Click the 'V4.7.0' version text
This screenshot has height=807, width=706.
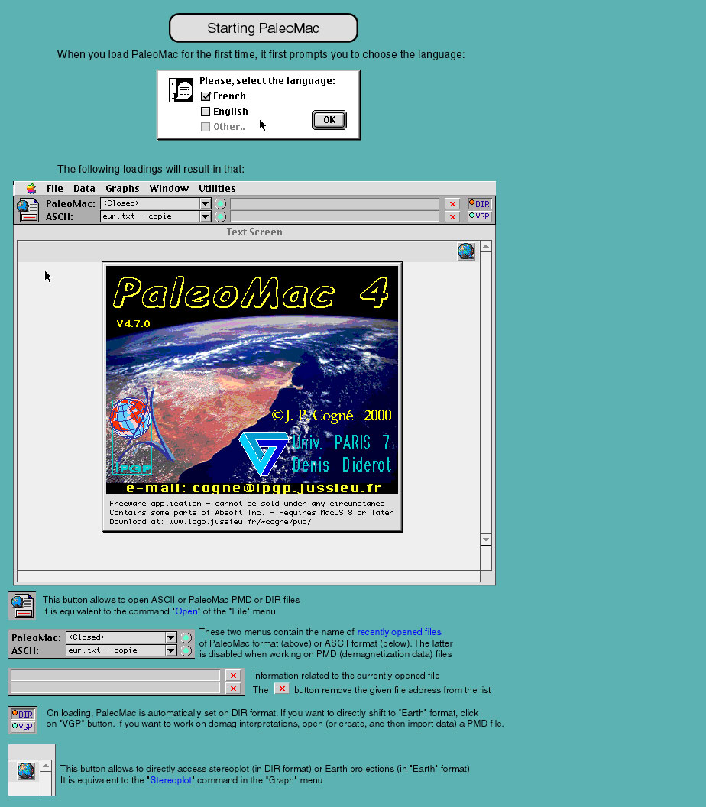(x=133, y=324)
